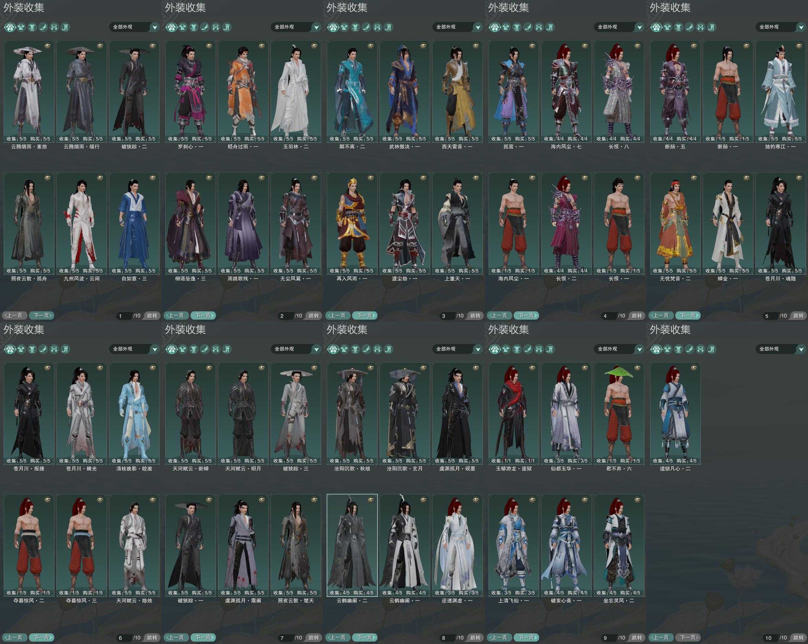
Task: Choose the bodice category icon on the page 6 panel
Action: coord(32,349)
